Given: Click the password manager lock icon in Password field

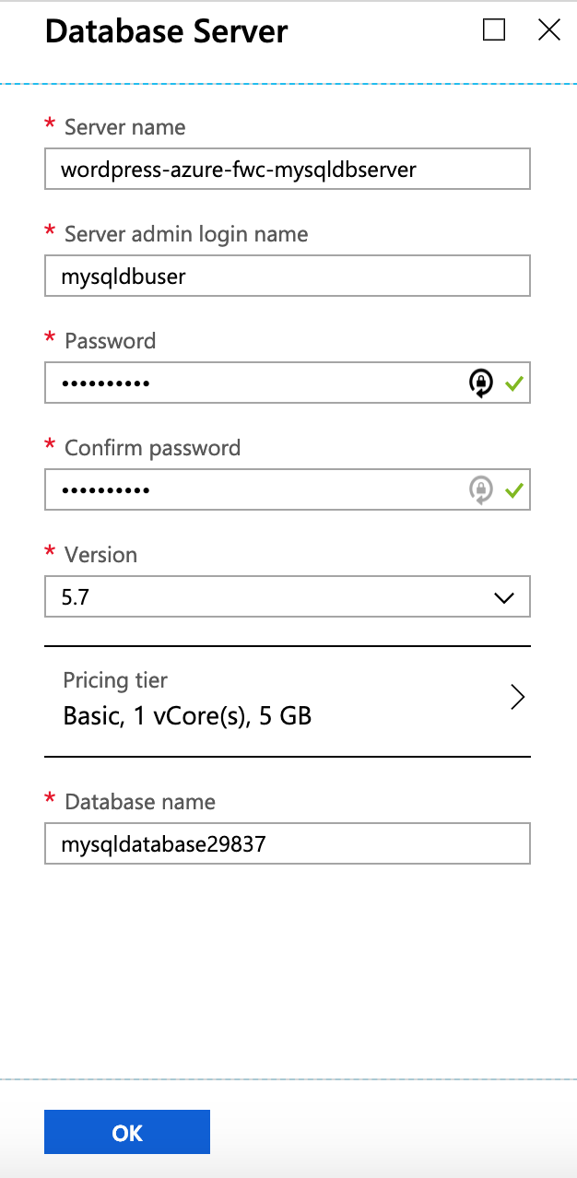Looking at the screenshot, I should 480,383.
